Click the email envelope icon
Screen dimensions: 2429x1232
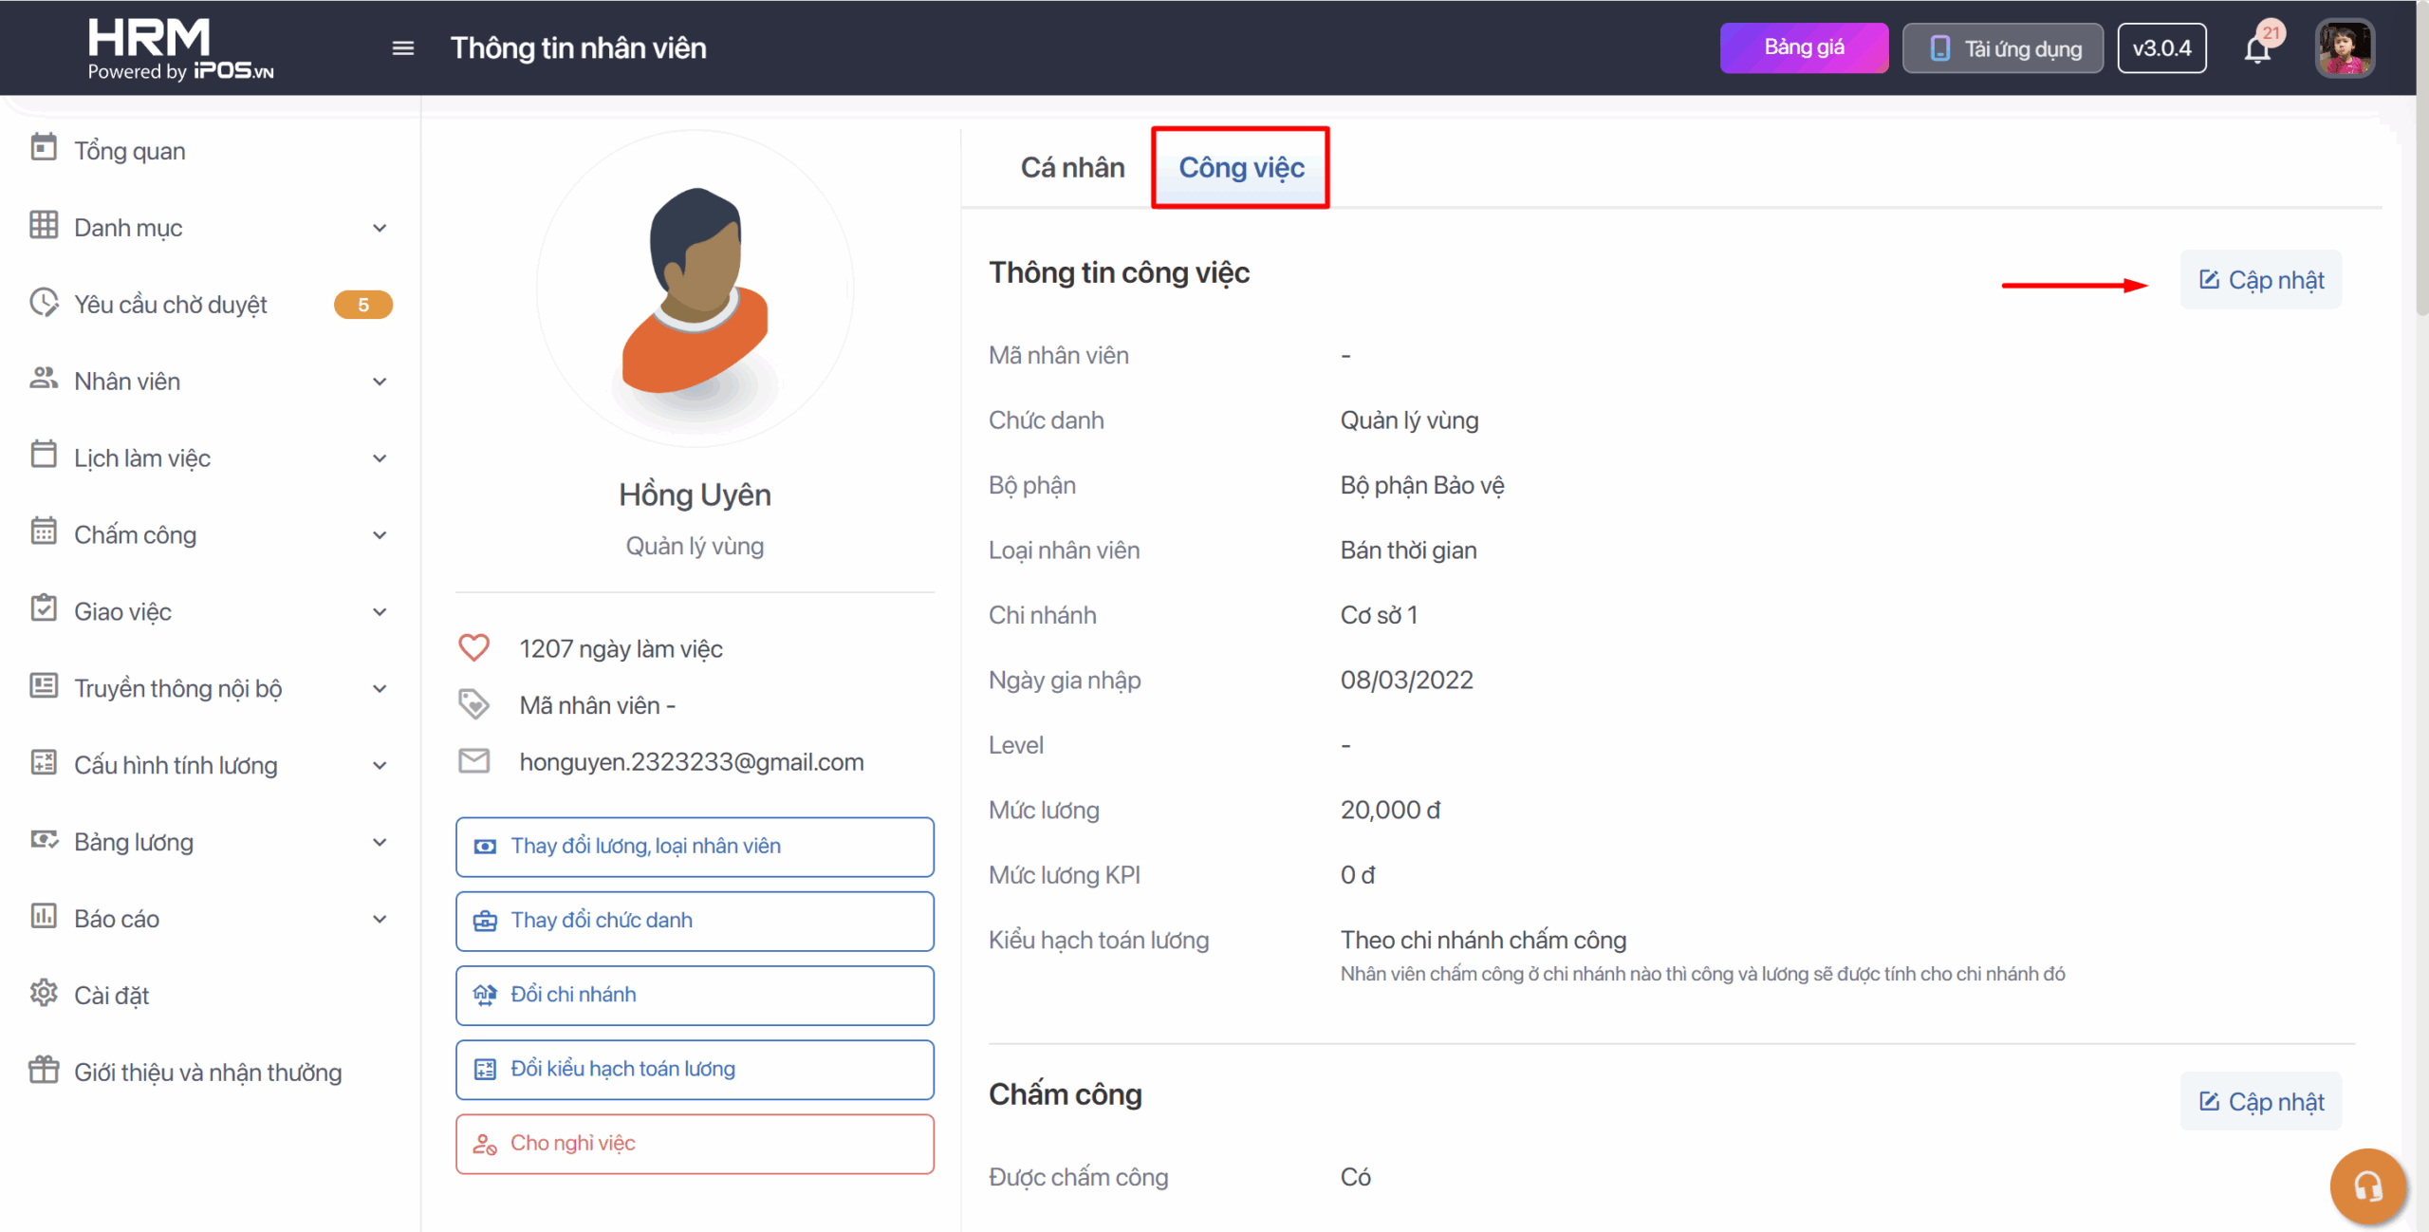click(x=474, y=761)
